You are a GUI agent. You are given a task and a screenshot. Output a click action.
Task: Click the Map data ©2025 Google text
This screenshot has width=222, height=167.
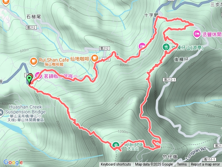click(154, 165)
